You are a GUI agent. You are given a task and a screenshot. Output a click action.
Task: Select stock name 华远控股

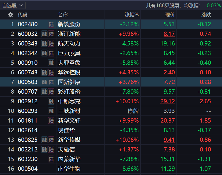coord(69,73)
